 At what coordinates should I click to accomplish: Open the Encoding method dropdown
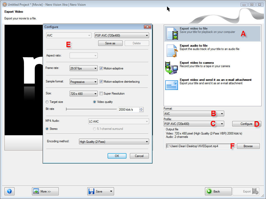click(114, 142)
